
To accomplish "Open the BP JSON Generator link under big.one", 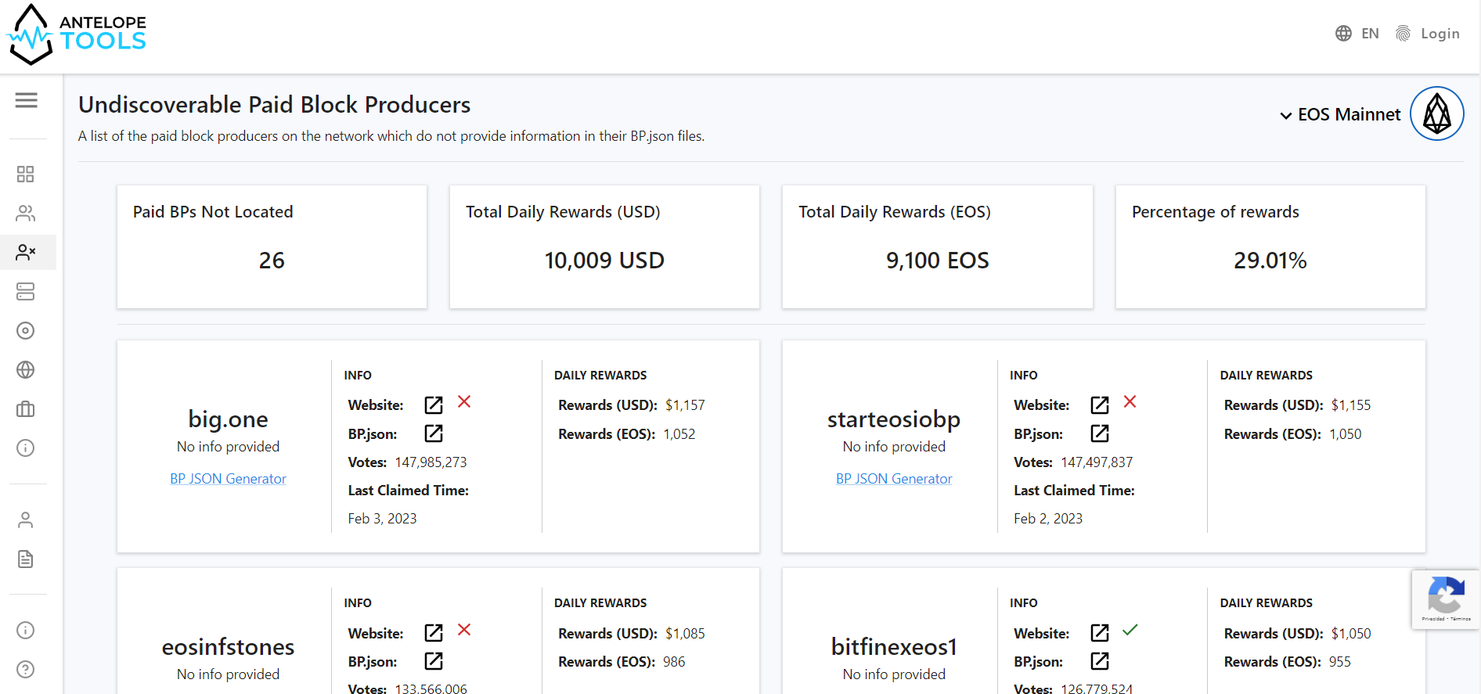I will (x=228, y=478).
